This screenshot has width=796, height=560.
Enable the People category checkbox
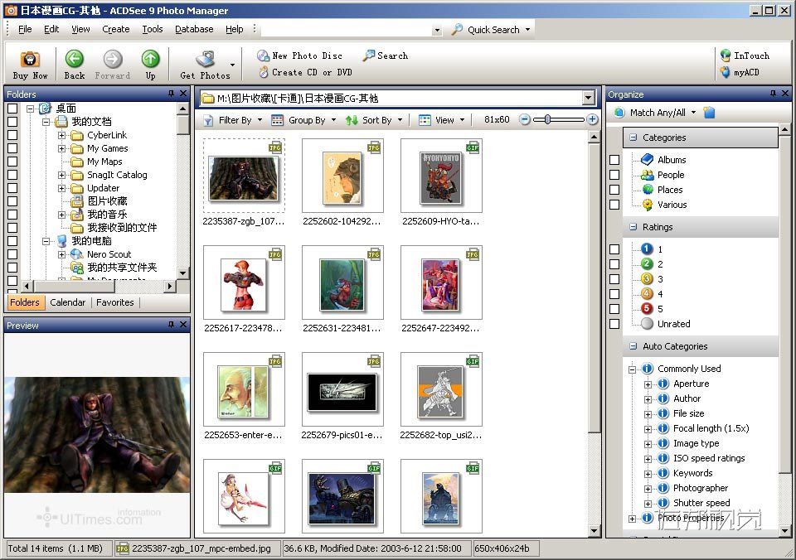click(x=614, y=175)
